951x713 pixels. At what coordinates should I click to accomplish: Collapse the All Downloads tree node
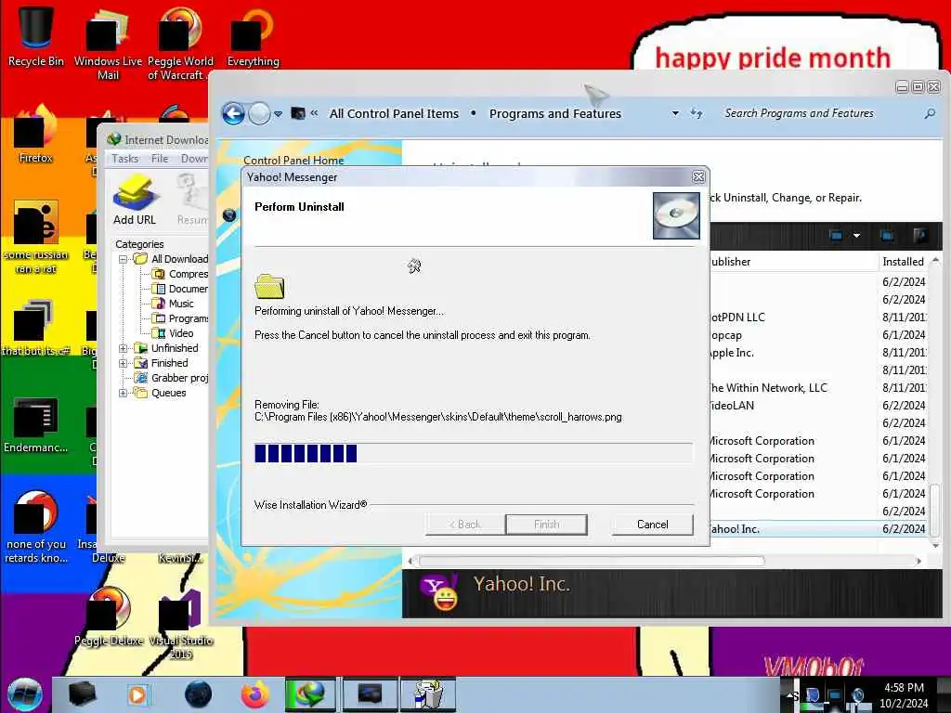(124, 259)
